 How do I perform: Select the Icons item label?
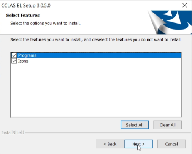click(x=23, y=61)
